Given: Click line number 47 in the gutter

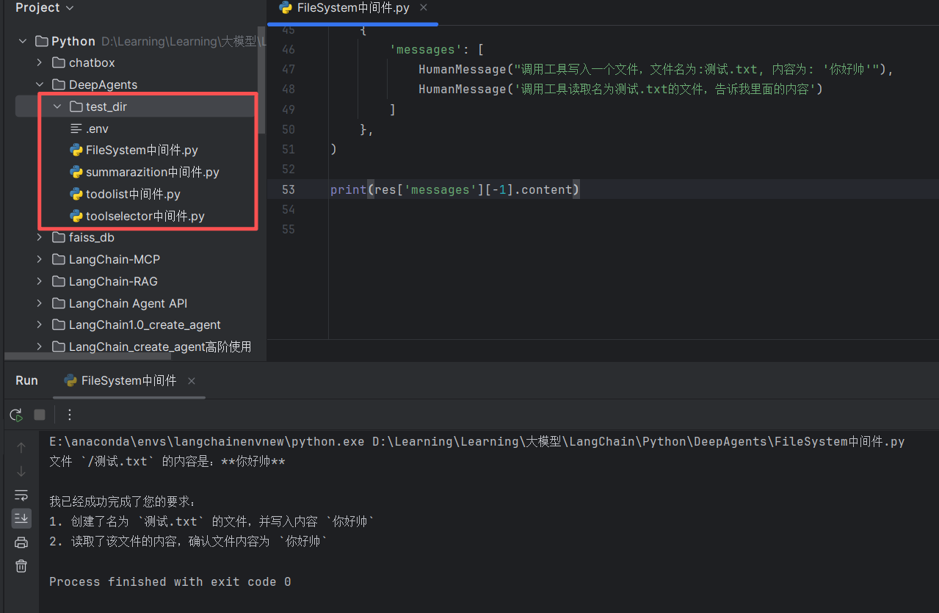Looking at the screenshot, I should point(288,69).
